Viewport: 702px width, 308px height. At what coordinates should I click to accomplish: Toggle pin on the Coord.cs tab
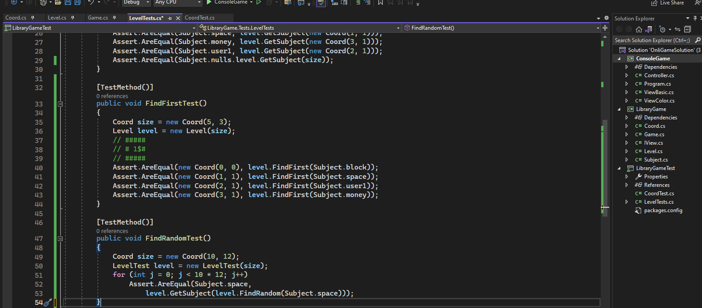click(32, 18)
